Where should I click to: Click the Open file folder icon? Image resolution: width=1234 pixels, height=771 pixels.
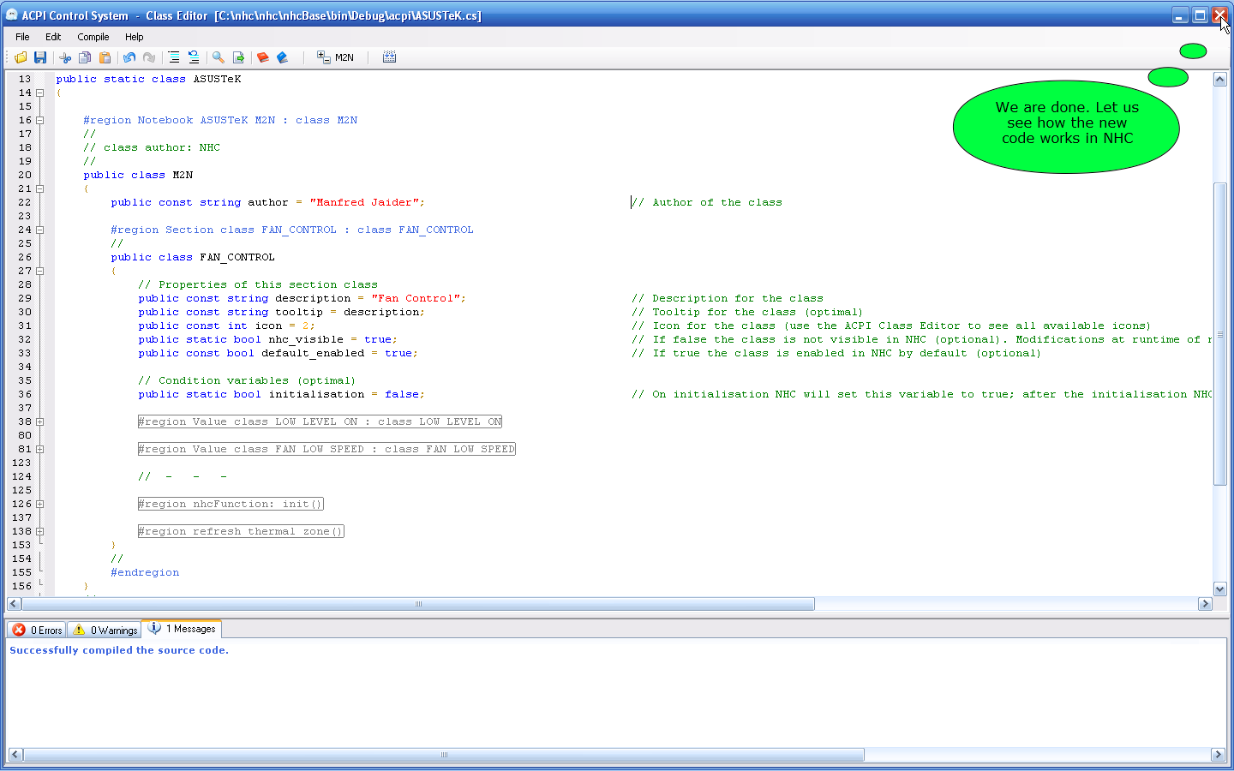click(x=21, y=57)
